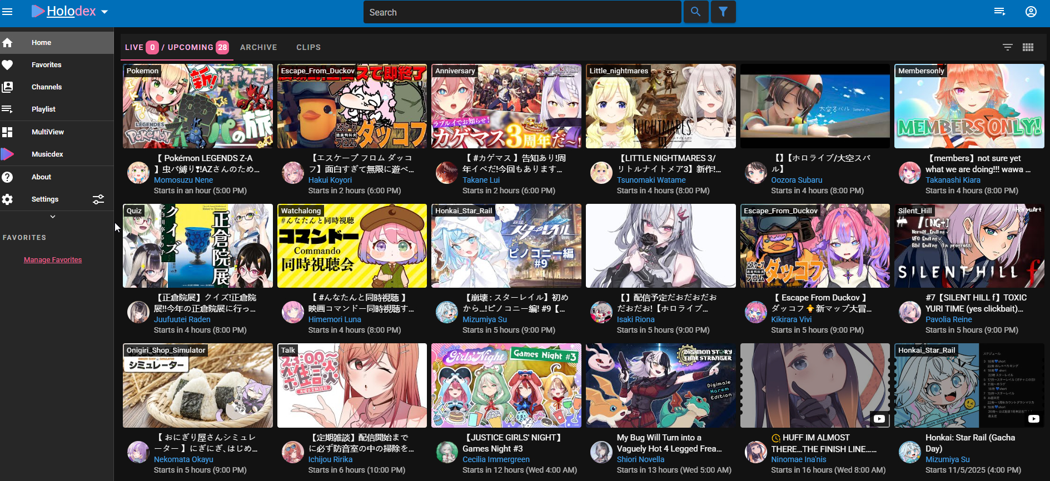Click the Watchalong topic tag
The image size is (1050, 481).
[301, 211]
